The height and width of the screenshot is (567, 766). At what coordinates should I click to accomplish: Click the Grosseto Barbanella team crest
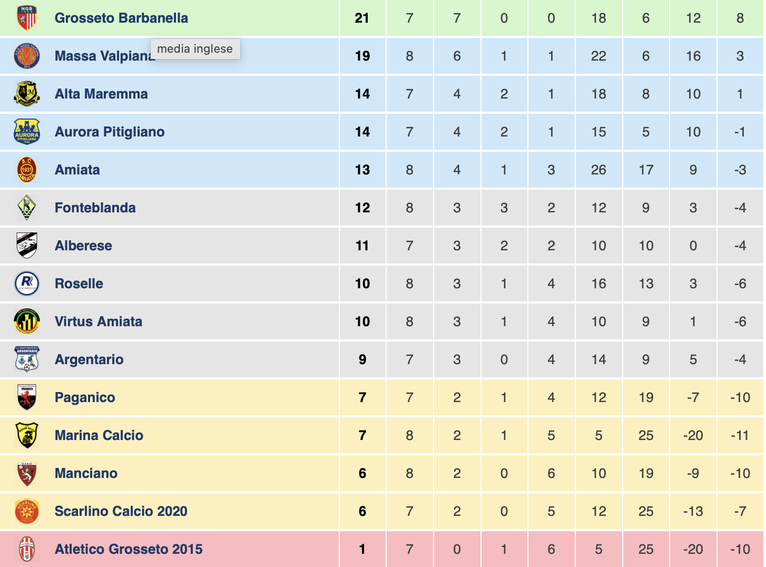point(27,18)
